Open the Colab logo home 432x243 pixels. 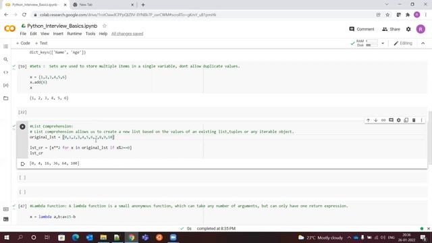click(9, 28)
